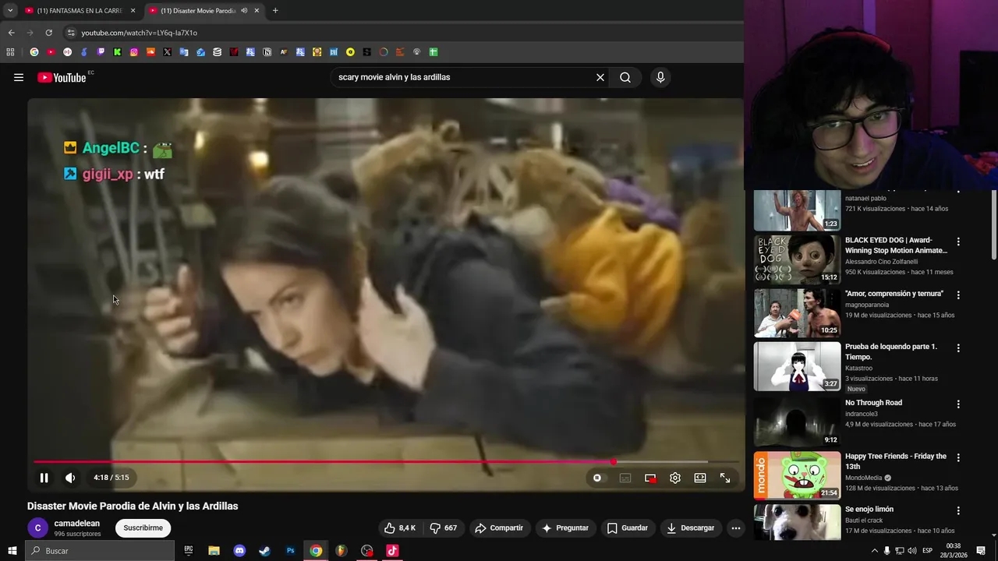Screen dimensions: 998x561
Task: Click the Preguntar button
Action: 565,527
